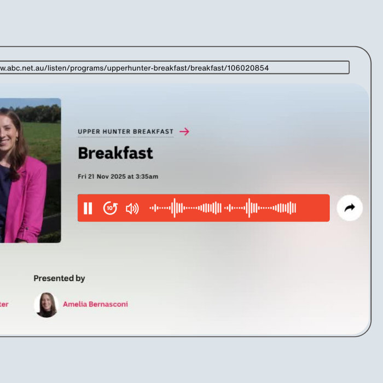The image size is (383, 383).
Task: Click Amelia Bernasconi's round avatar photo
Action: (47, 305)
